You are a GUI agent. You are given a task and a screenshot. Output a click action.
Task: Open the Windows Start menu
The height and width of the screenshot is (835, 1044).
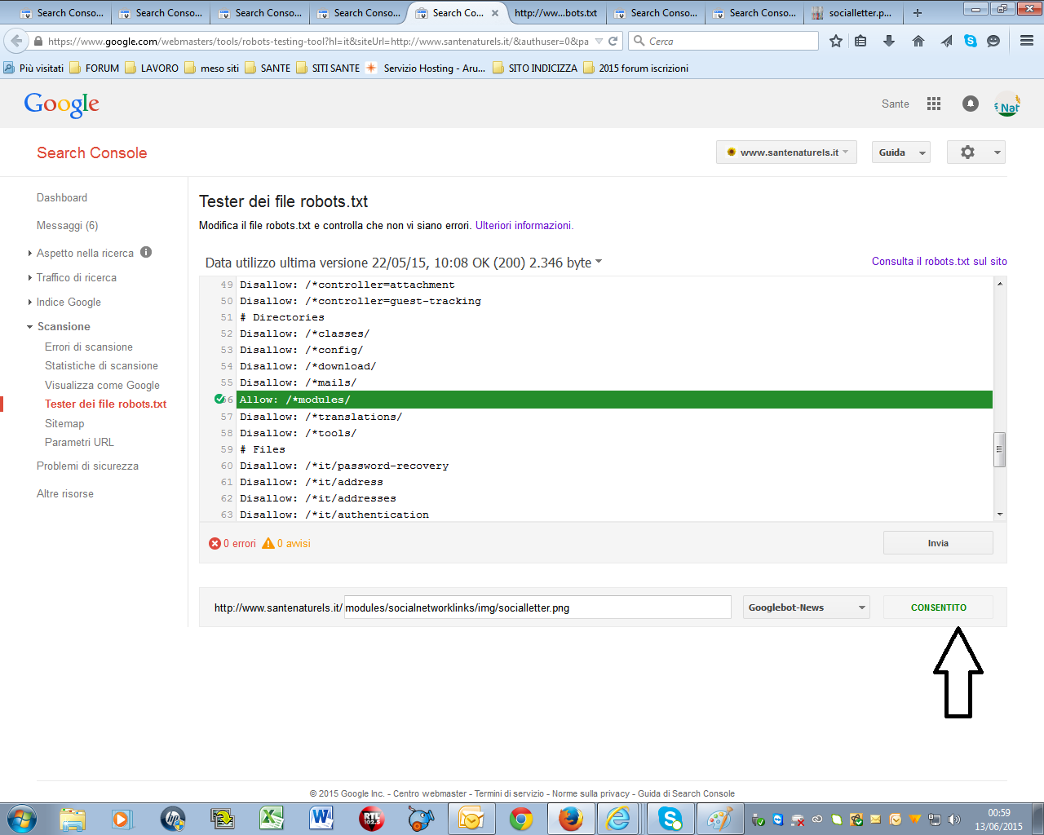tap(22, 819)
